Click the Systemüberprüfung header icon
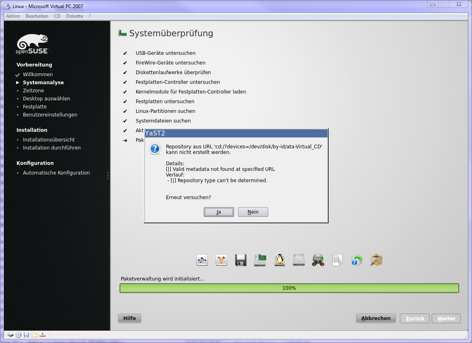The image size is (472, 343). point(122,33)
